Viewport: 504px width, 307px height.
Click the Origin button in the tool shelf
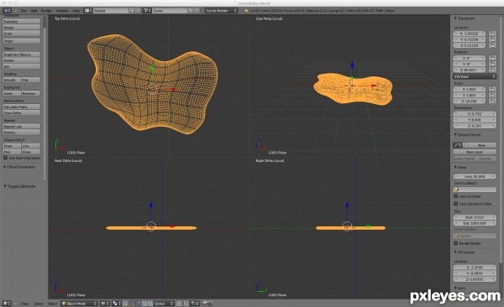click(x=22, y=41)
